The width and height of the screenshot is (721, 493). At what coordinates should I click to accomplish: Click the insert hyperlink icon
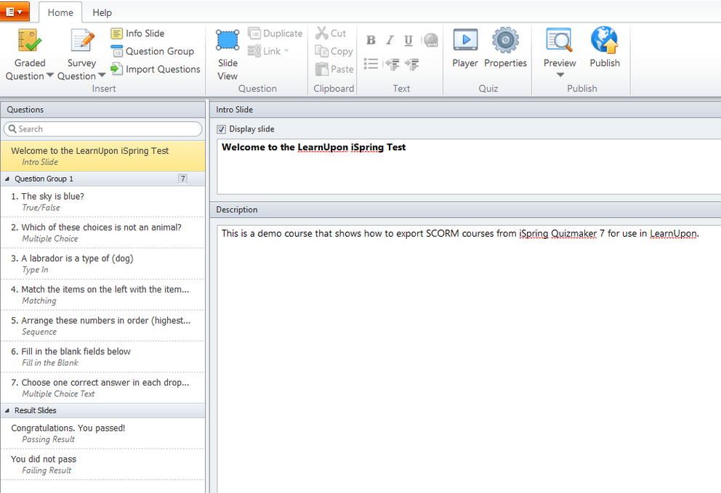coord(430,40)
